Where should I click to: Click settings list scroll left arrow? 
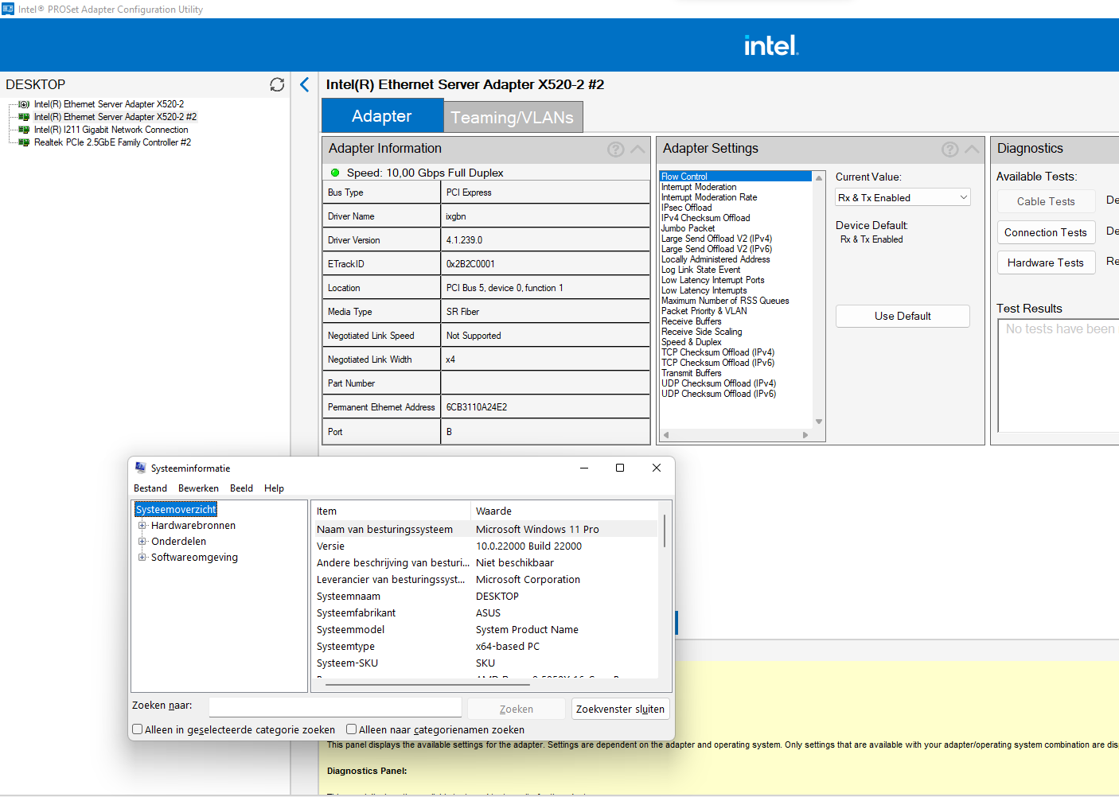click(x=666, y=435)
